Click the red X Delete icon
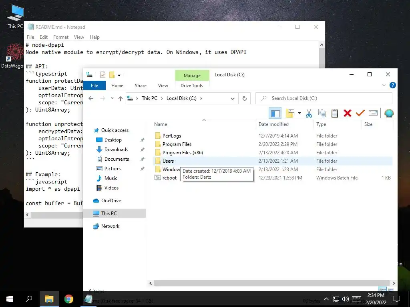 point(348,113)
